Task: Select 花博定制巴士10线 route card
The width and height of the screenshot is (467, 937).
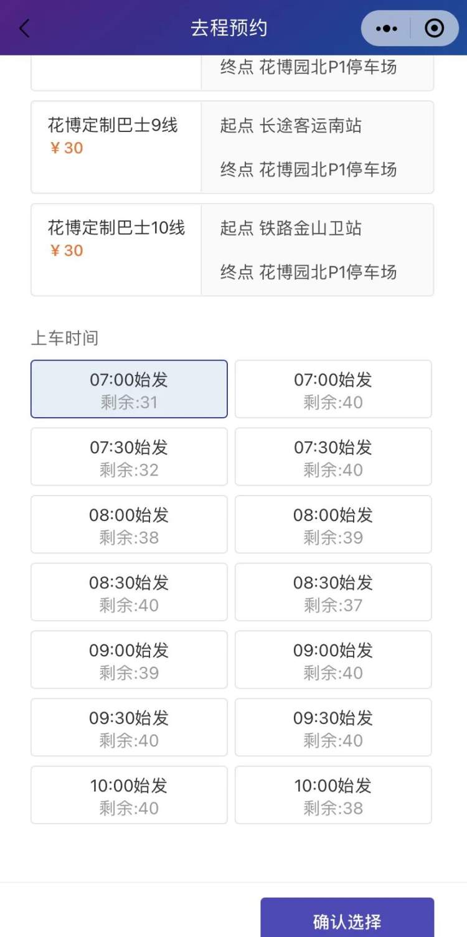Action: pyautogui.click(x=232, y=250)
